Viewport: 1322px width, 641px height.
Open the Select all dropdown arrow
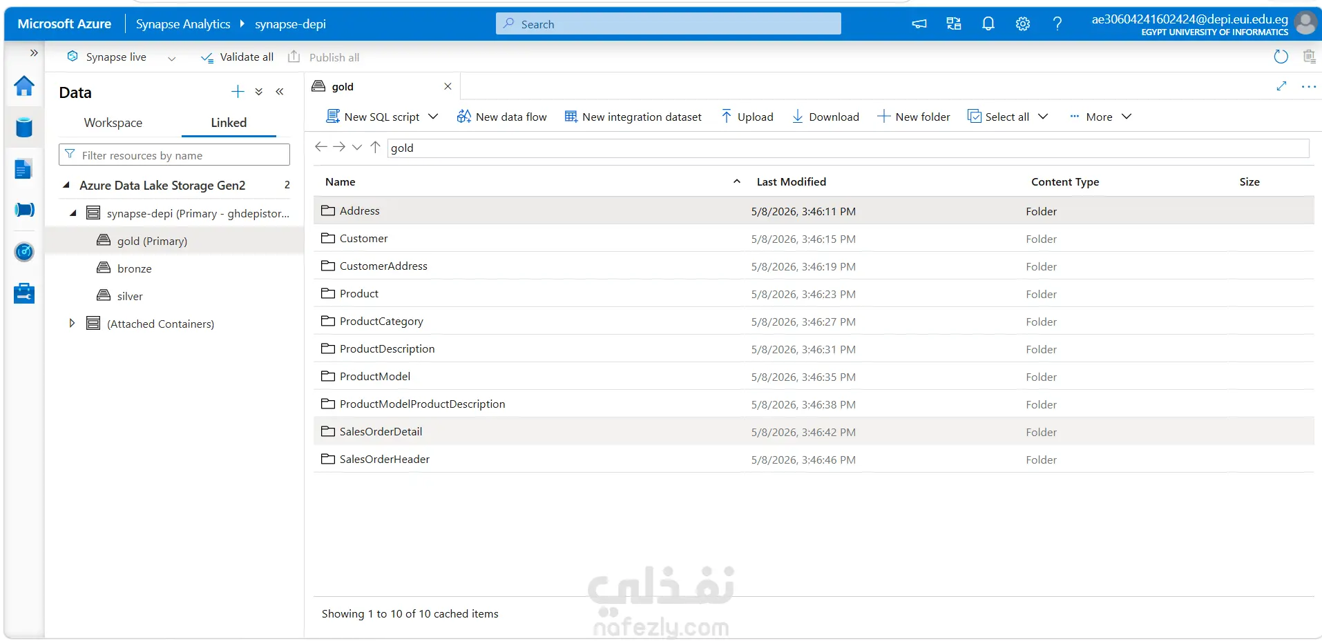1043,117
